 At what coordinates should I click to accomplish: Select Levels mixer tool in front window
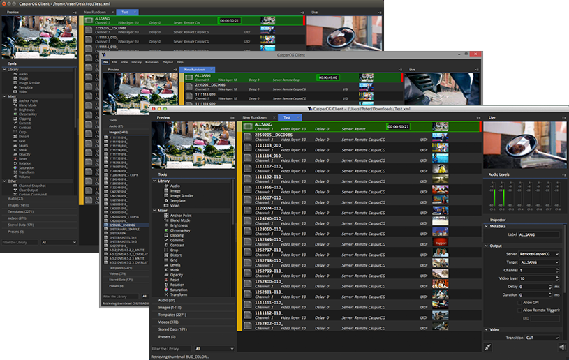(172, 265)
